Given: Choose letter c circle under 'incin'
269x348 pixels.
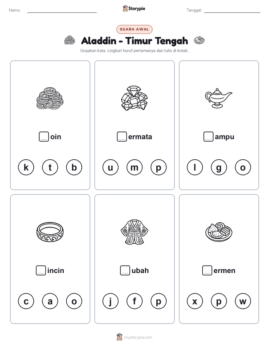Looking at the screenshot, I should pos(26,301).
